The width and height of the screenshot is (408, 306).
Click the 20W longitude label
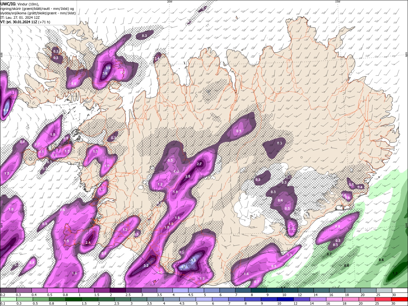tap(170, 2)
